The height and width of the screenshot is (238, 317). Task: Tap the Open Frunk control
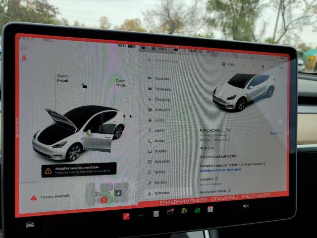[62, 78]
